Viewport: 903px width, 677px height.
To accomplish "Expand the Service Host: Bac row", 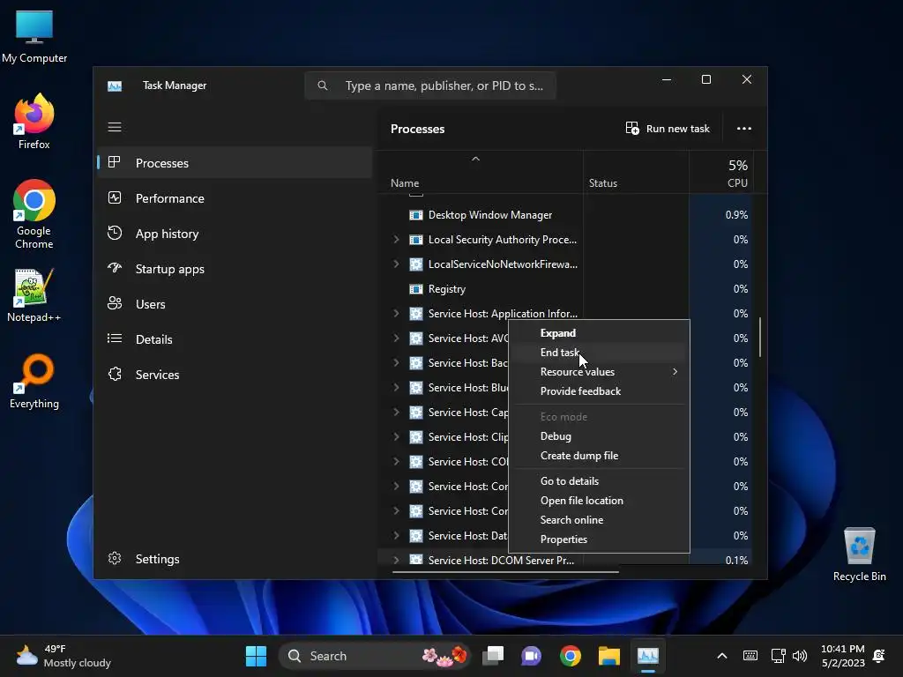I will point(396,362).
